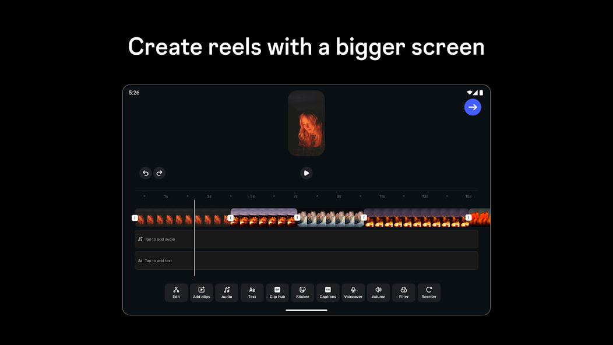
Task: Open the Sticker picker
Action: 302,293
